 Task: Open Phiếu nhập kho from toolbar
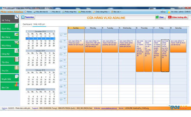coord(69,12)
